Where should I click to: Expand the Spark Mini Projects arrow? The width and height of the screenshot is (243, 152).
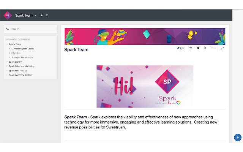click(7, 71)
